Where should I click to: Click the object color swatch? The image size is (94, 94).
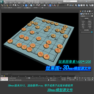[92, 32]
